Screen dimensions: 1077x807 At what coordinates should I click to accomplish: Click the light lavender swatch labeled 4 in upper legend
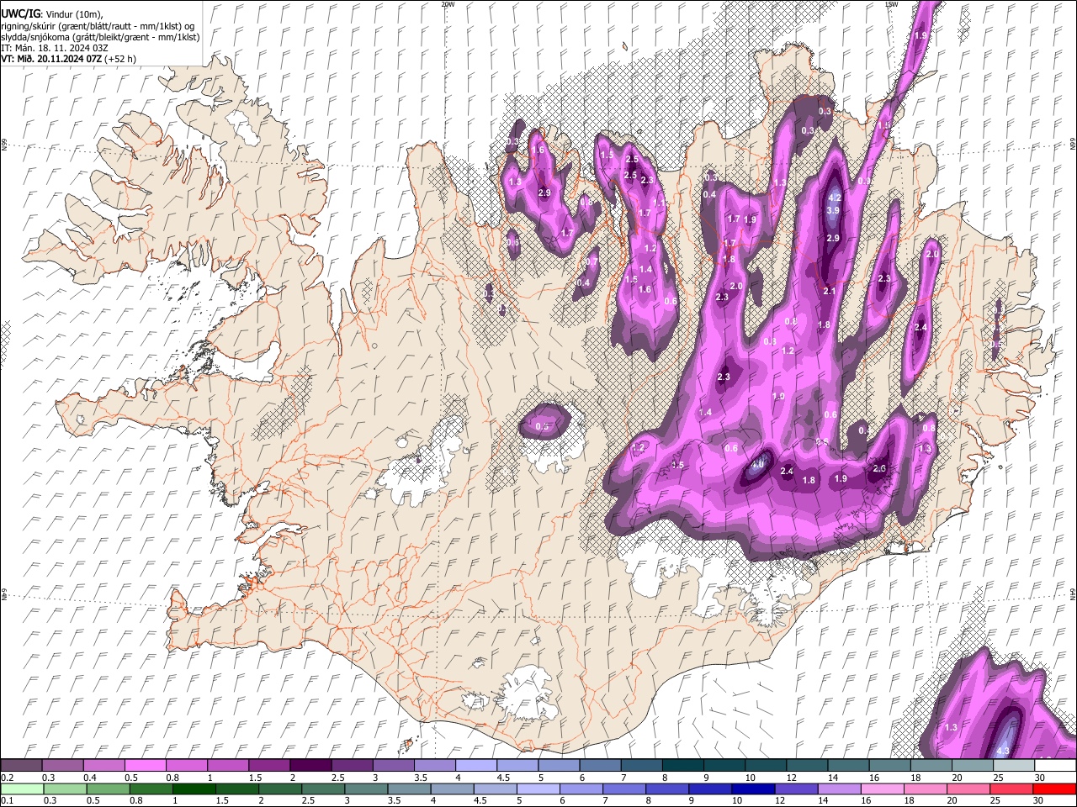[476, 766]
